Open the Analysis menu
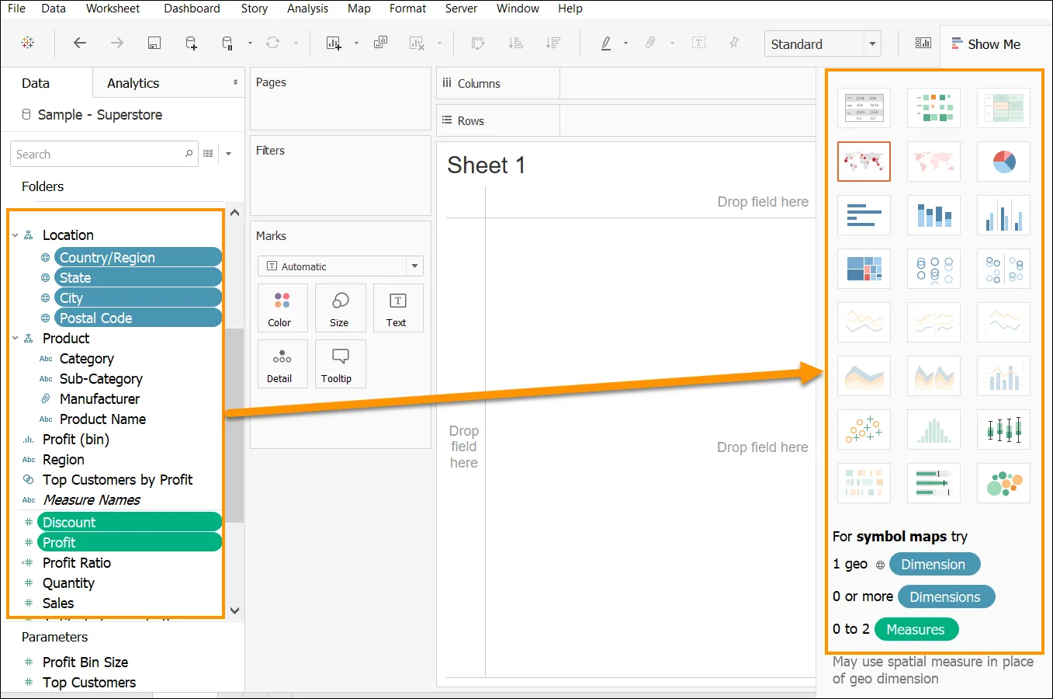Viewport: 1053px width, 699px height. coord(307,9)
